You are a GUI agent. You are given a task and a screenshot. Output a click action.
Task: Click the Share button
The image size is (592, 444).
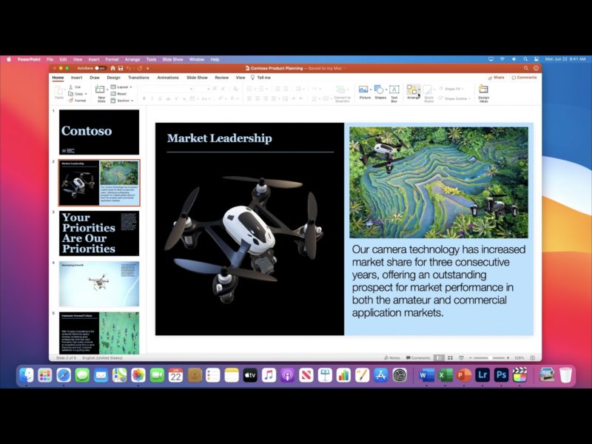click(496, 78)
